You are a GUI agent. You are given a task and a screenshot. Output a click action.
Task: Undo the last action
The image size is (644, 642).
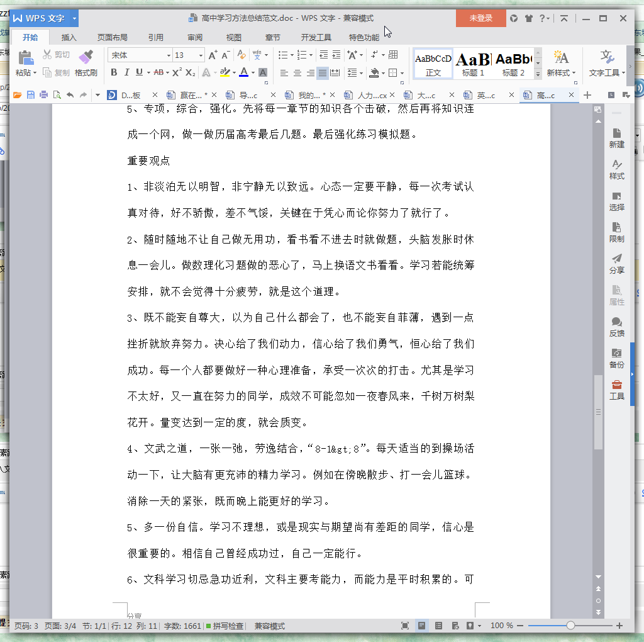coord(70,95)
